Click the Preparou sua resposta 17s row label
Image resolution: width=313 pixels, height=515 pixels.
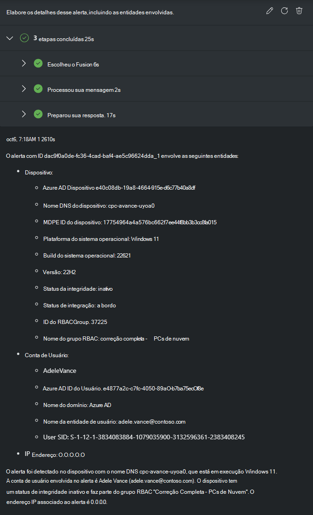(81, 115)
